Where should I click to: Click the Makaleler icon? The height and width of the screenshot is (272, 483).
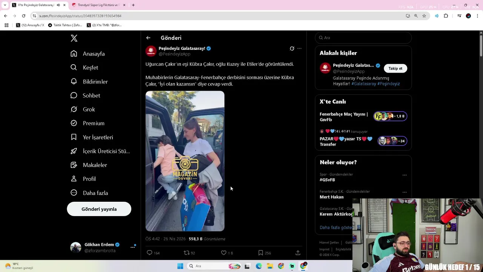click(x=74, y=165)
